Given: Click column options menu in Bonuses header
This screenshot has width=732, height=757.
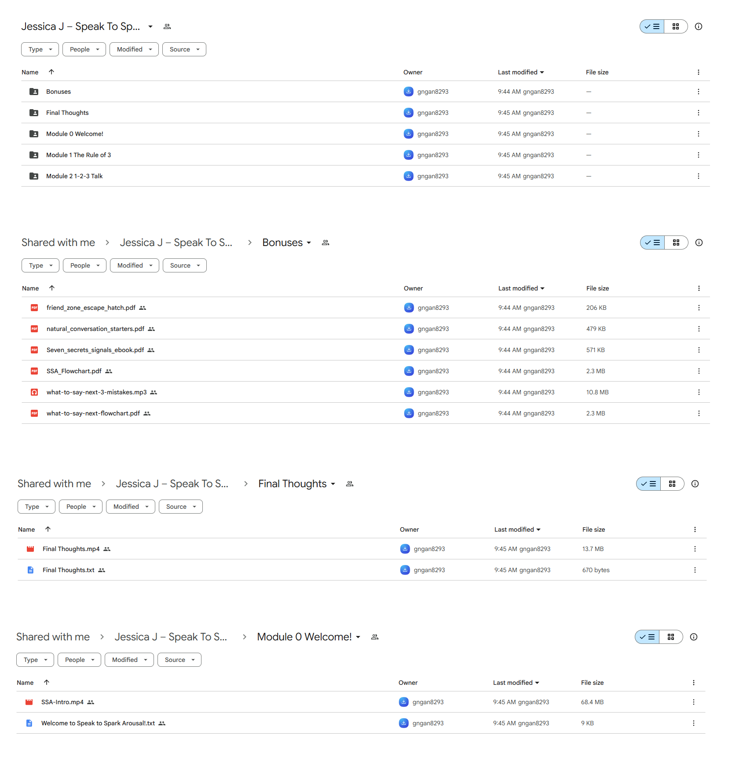Looking at the screenshot, I should click(x=699, y=288).
